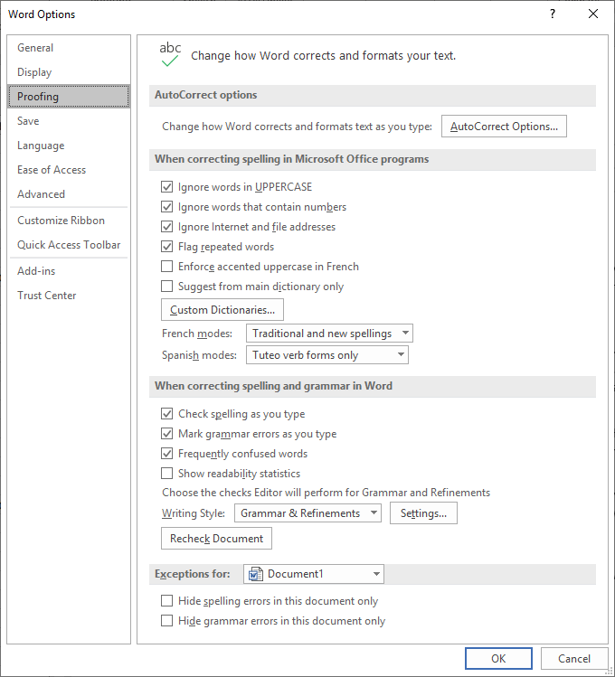Uncheck Ignore words in UPPERCASE
Screen dimensions: 615x677
[166, 187]
